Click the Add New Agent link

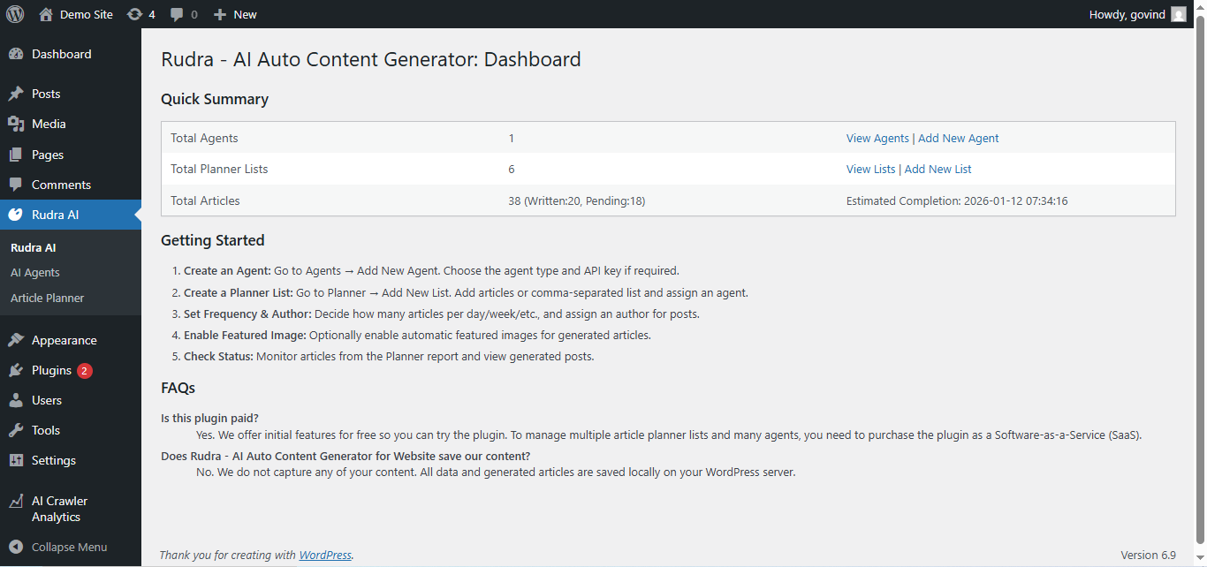pyautogui.click(x=959, y=138)
